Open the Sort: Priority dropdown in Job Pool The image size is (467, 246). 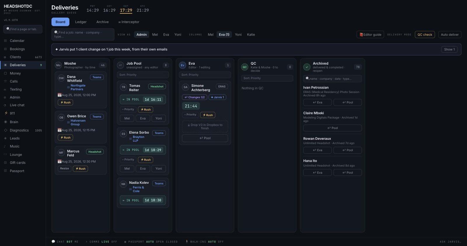coord(143,75)
